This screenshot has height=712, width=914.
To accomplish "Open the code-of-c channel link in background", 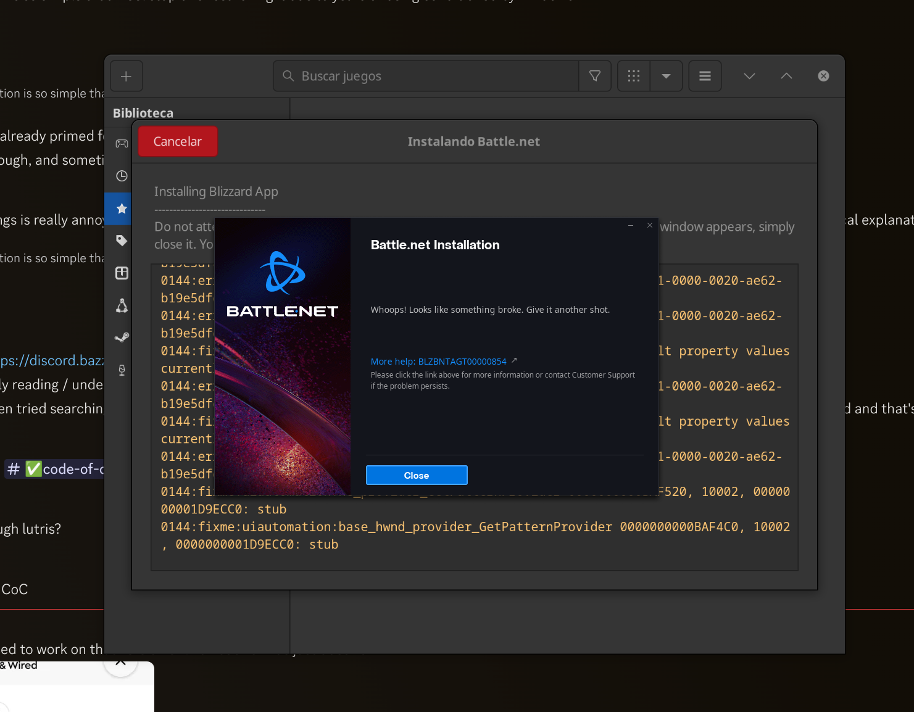I will 55,469.
